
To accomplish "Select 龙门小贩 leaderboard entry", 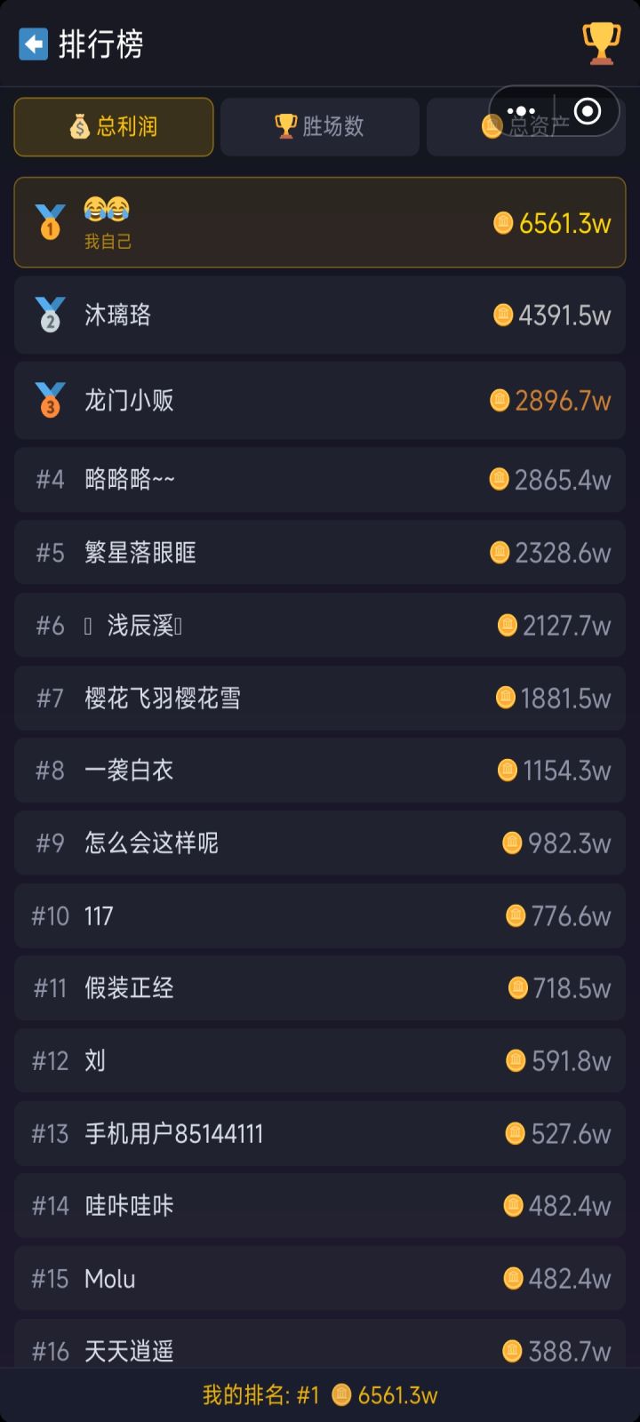I will click(320, 400).
